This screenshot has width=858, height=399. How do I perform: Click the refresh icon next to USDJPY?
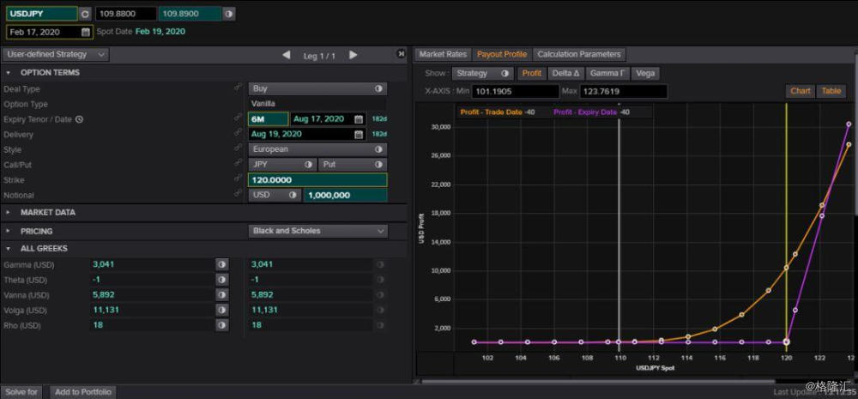(x=85, y=14)
